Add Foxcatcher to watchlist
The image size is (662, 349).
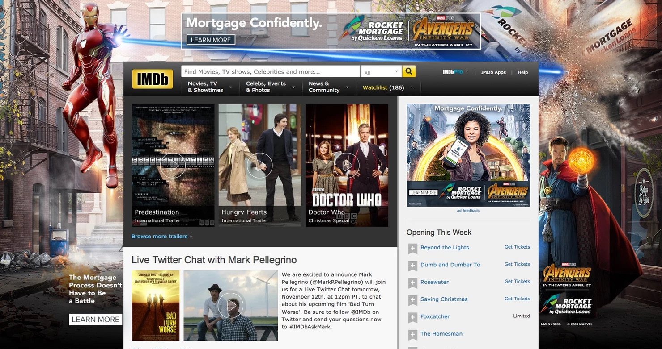(413, 317)
